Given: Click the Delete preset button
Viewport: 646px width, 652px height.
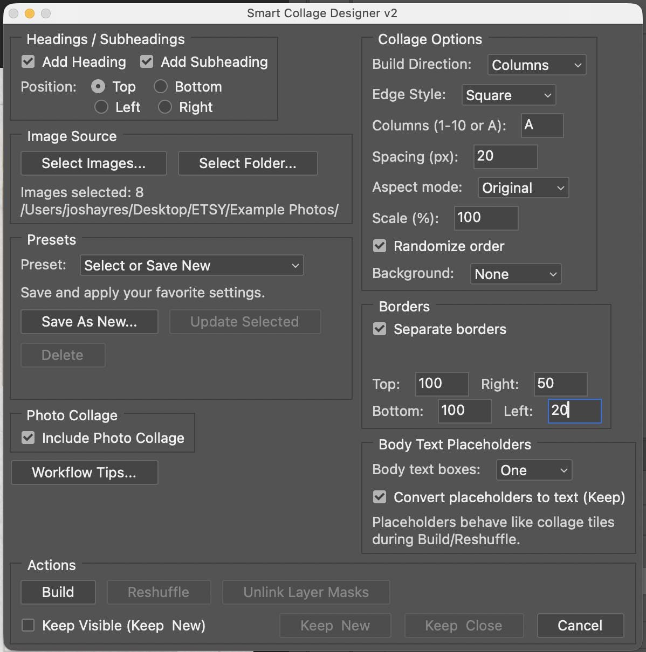Looking at the screenshot, I should point(63,355).
